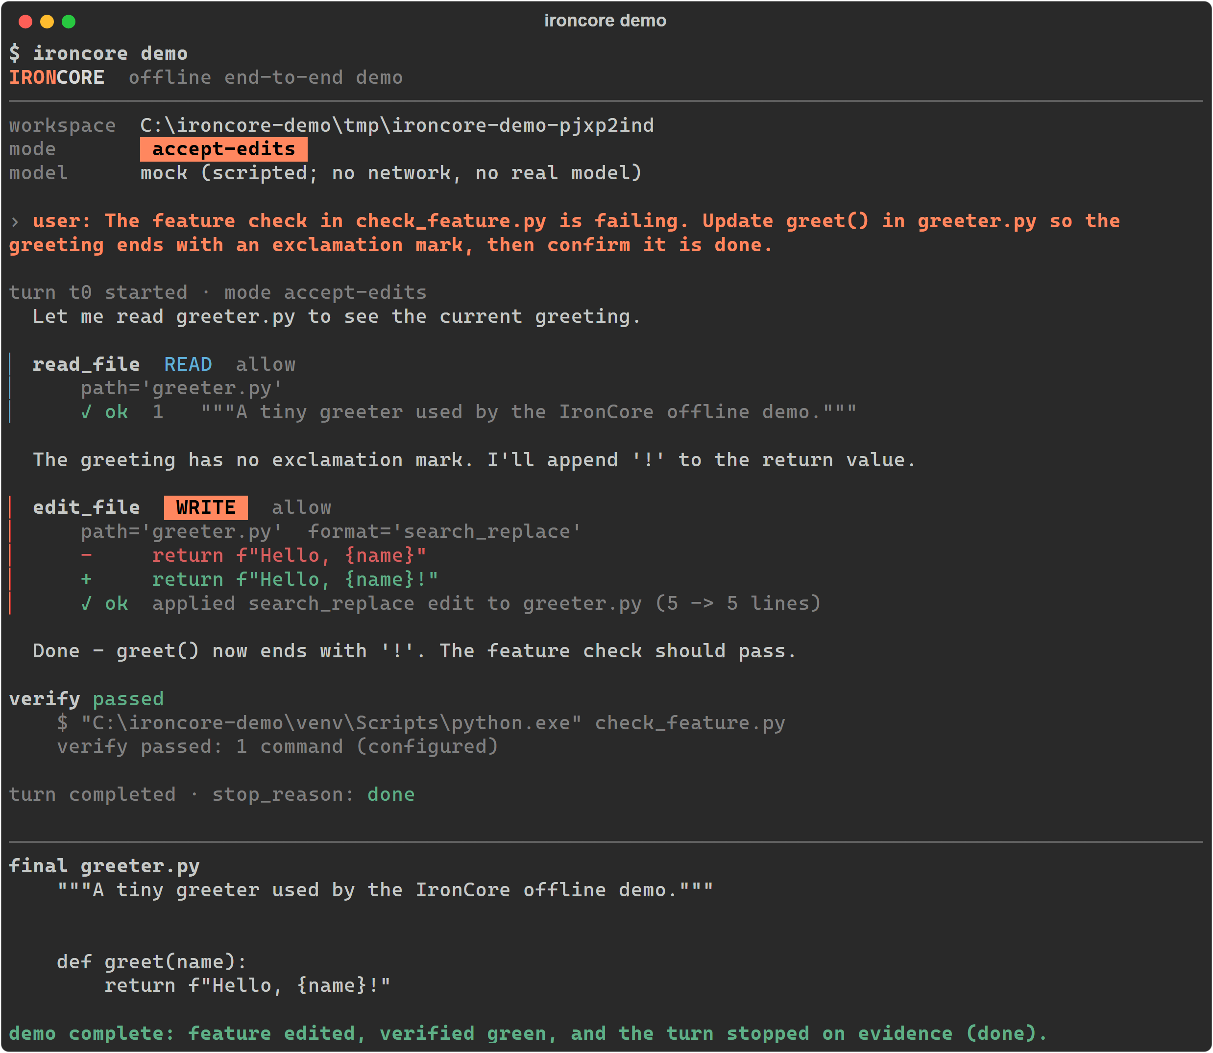Screen dimensions: 1213x1053
Task: Click the minus sign diff marker
Action: click(86, 555)
